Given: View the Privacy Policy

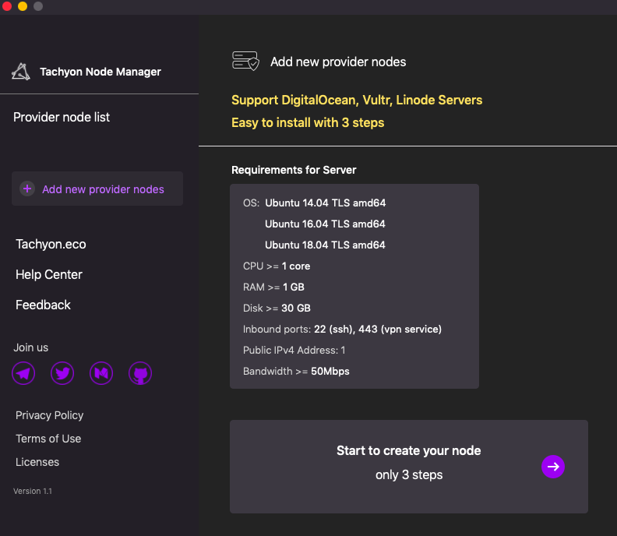Looking at the screenshot, I should [x=50, y=415].
